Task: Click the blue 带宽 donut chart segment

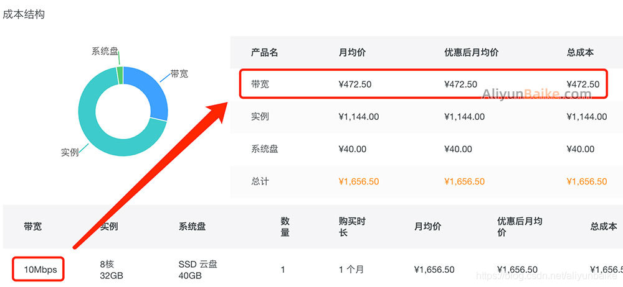Action: tap(153, 91)
